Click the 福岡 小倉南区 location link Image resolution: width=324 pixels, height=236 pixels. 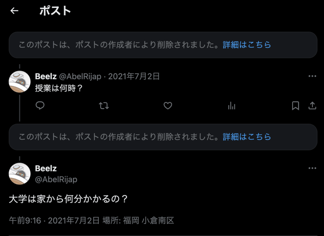pos(149,220)
